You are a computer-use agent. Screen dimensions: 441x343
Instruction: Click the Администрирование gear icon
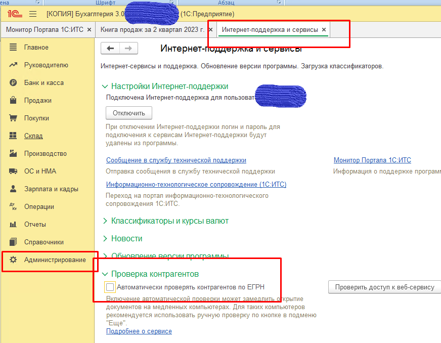click(13, 260)
